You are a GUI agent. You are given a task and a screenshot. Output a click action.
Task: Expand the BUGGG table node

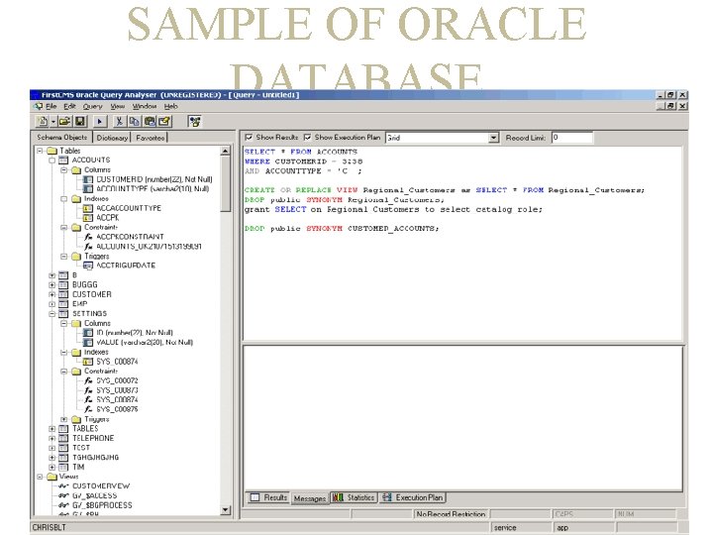(x=51, y=284)
